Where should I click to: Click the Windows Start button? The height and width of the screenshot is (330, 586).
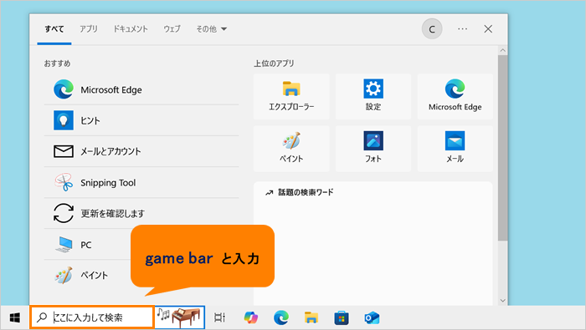tap(14, 317)
